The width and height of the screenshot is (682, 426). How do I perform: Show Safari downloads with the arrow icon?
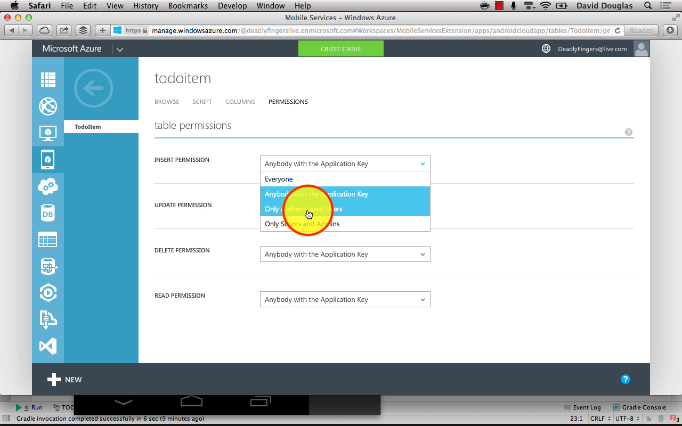(670, 30)
